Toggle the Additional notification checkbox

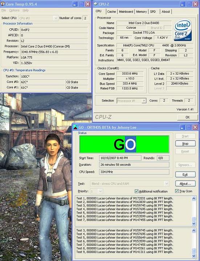click(136, 191)
